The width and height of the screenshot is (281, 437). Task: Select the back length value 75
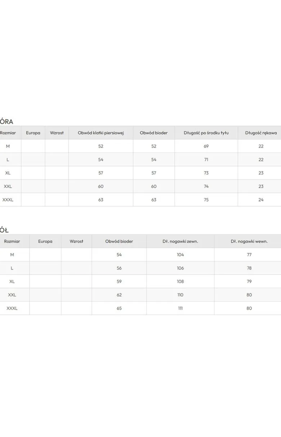pos(206,200)
